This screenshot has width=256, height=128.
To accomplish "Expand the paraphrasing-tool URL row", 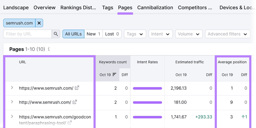I will (x=12, y=116).
